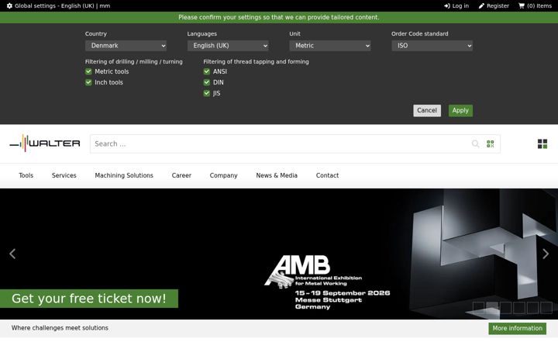This screenshot has width=558, height=349.
Task: Toggle the JIS checkbox
Action: point(207,93)
